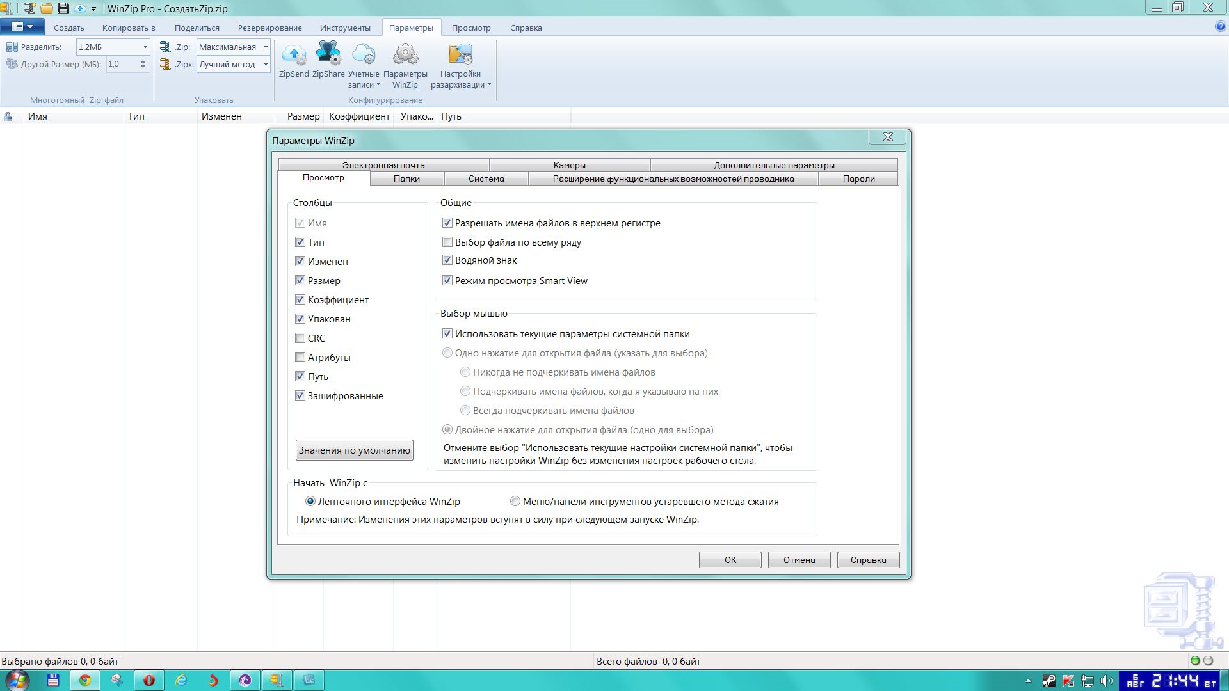
Task: Open Расширение функциональных возможностей проводника tab
Action: [673, 179]
